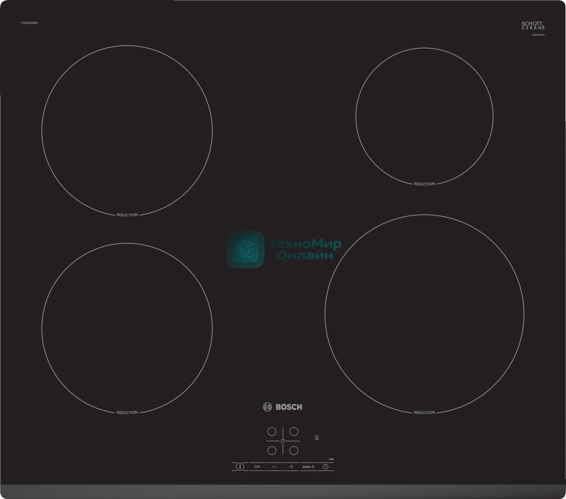Viewport: 566px width, 499px height.
Task: Tap the timer clock key
Action: (x=325, y=467)
